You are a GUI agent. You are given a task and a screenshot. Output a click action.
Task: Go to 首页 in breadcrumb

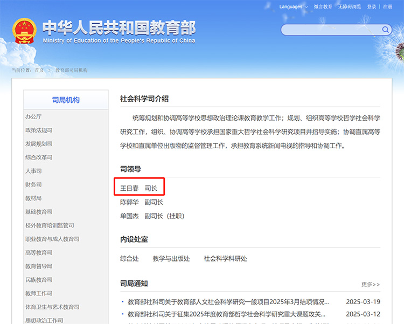(39, 70)
